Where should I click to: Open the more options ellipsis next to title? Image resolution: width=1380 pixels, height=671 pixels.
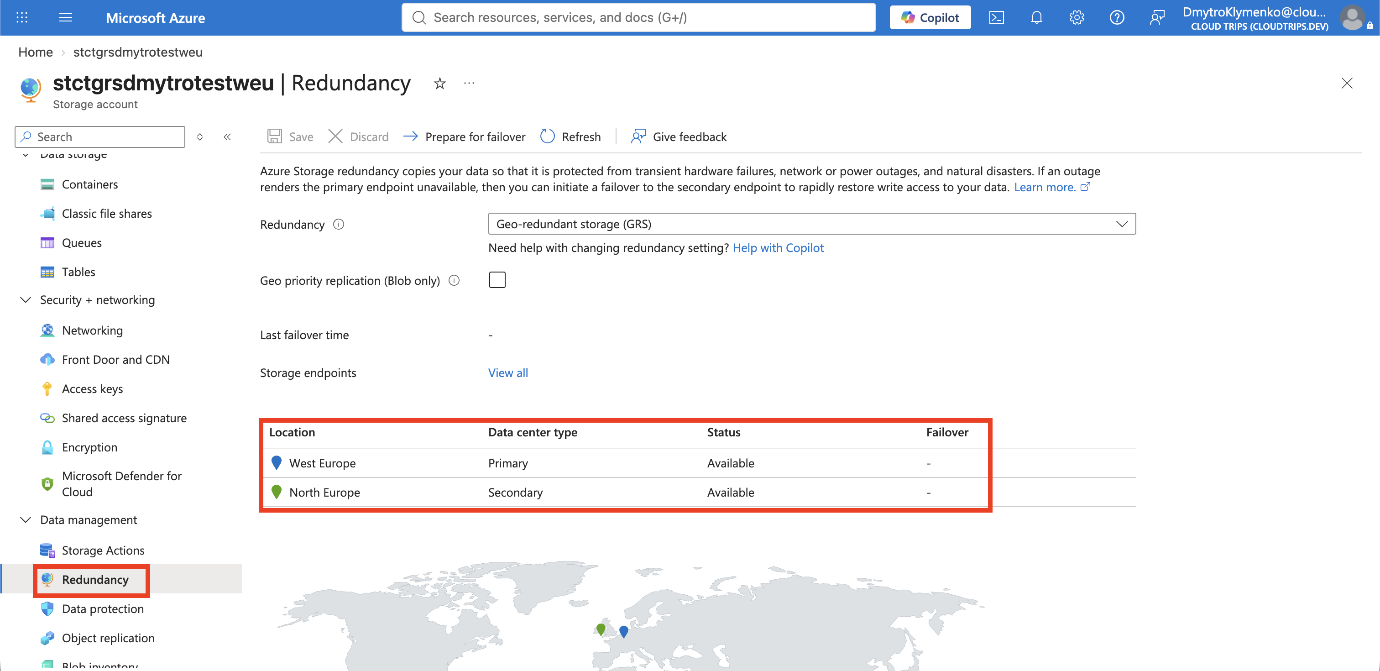pyautogui.click(x=469, y=83)
